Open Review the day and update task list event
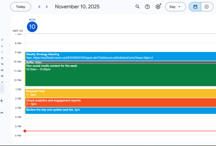Viewport: 216px width, 146px height. coord(120,111)
